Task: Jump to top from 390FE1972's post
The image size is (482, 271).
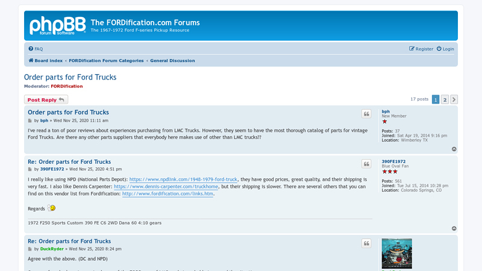Action: point(454,229)
